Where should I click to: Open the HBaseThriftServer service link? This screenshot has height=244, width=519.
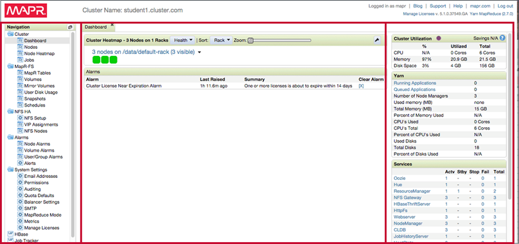pos(412,204)
